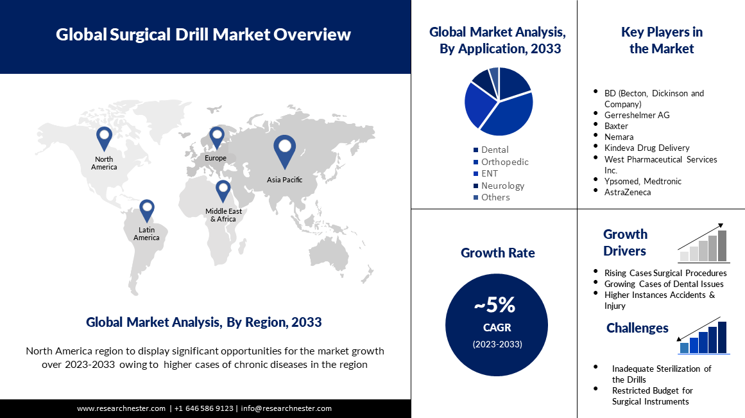Click the blue Challenges bar chart icon

coord(704,336)
